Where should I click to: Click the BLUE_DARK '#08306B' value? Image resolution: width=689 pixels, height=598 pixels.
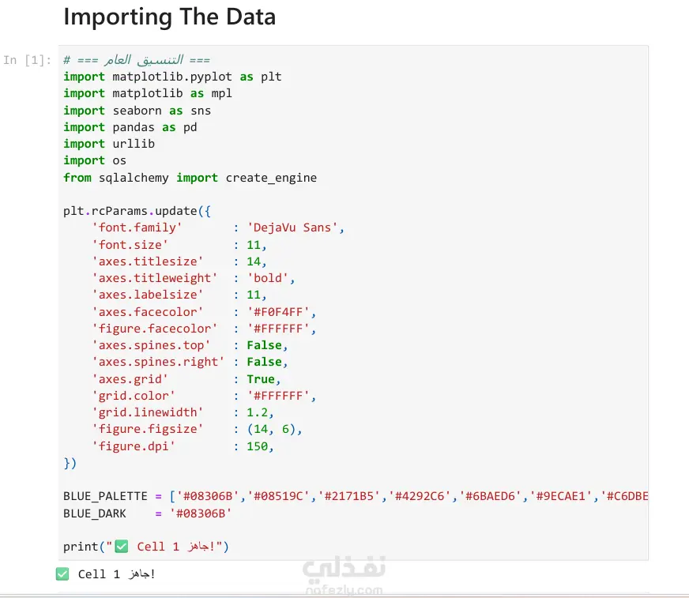(200, 513)
